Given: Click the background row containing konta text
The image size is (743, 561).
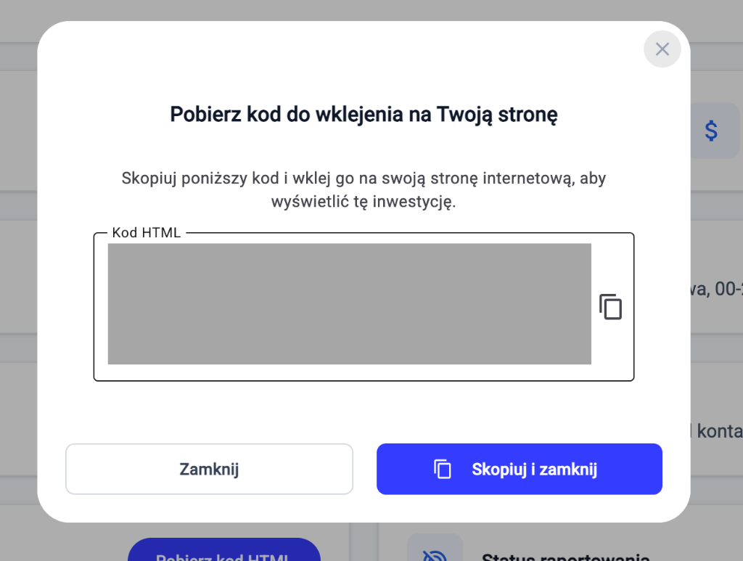Looking at the screenshot, I should tap(721, 430).
